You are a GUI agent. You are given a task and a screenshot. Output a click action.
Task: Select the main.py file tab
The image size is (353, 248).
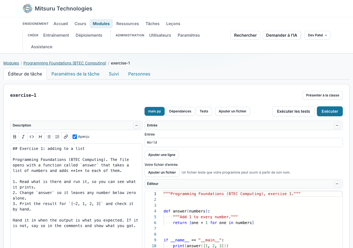click(x=154, y=111)
